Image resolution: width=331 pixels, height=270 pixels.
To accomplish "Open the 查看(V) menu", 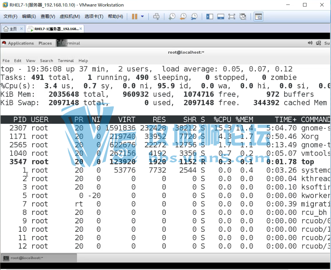I will point(48,16).
